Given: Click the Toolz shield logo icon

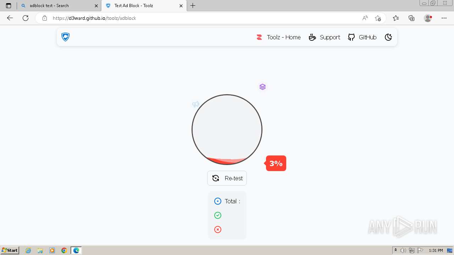Looking at the screenshot, I should 65,37.
